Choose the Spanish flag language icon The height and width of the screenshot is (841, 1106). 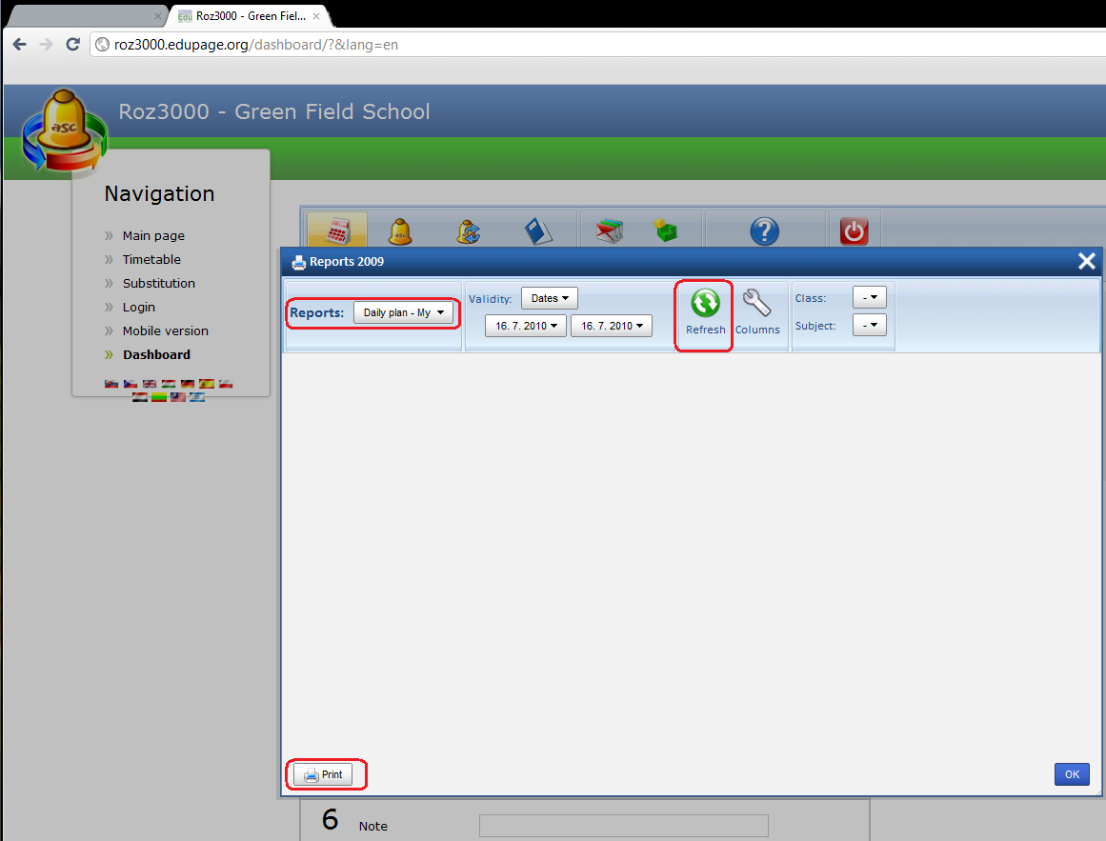pyautogui.click(x=207, y=384)
